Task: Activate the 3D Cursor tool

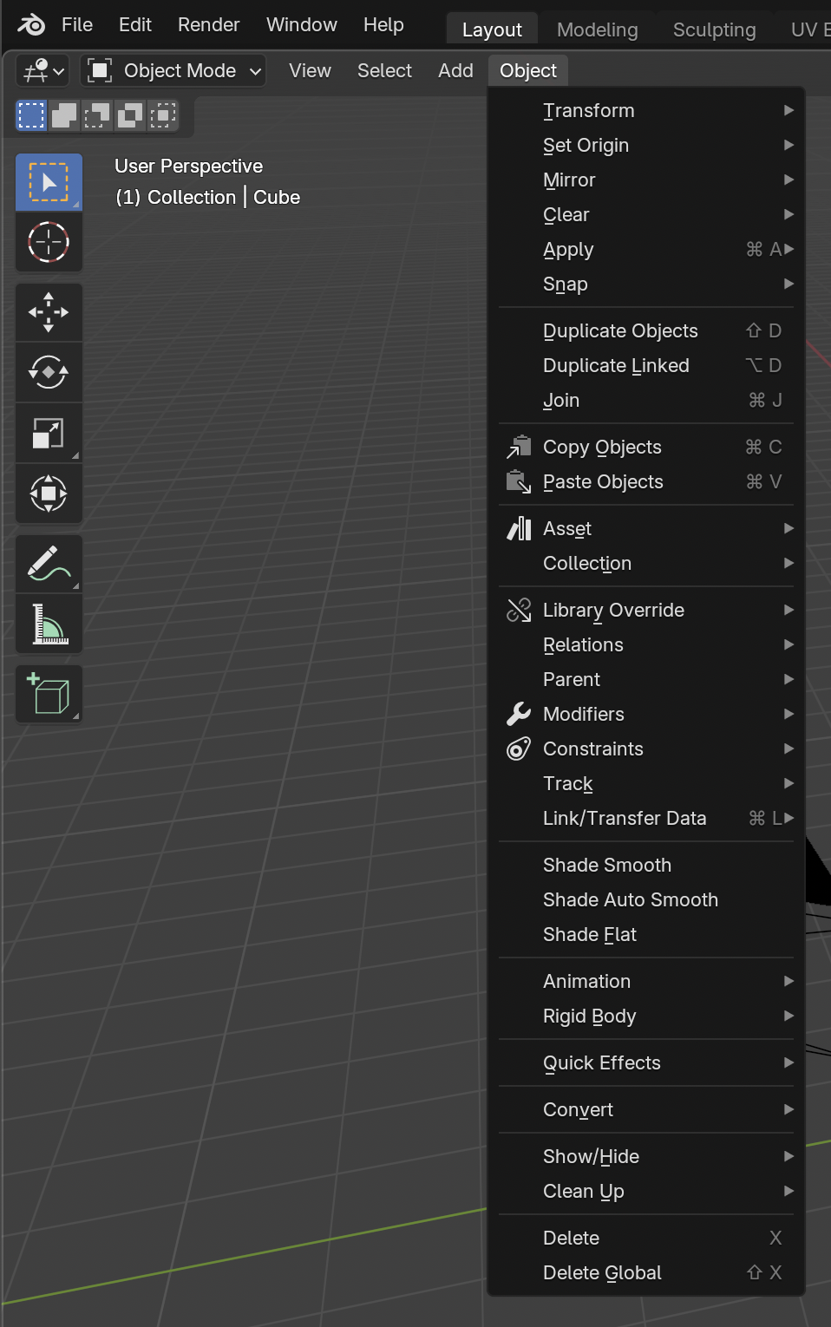Action: click(x=49, y=242)
